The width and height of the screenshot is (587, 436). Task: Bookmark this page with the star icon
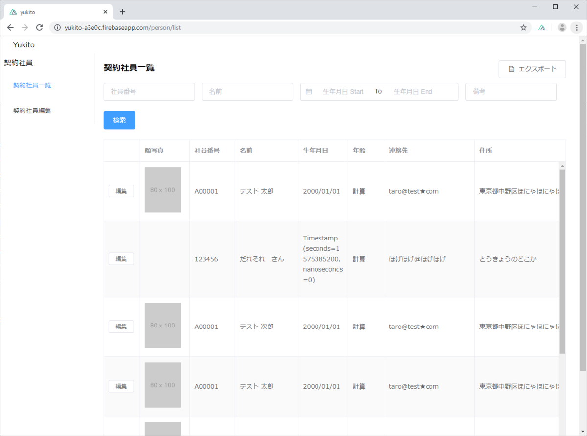[x=523, y=28]
